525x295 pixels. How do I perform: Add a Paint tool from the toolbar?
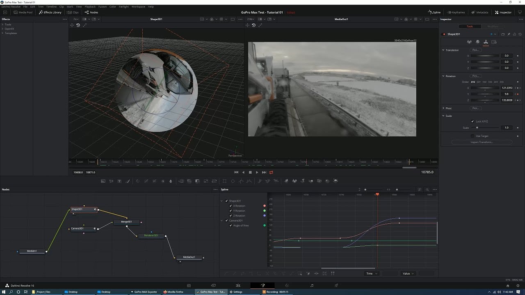coord(128,181)
